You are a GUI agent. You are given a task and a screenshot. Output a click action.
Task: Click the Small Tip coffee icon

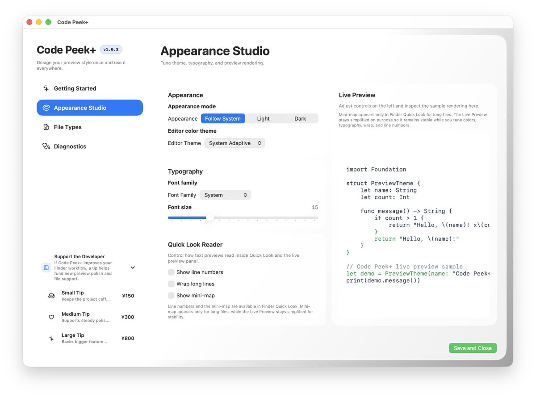[x=51, y=296]
